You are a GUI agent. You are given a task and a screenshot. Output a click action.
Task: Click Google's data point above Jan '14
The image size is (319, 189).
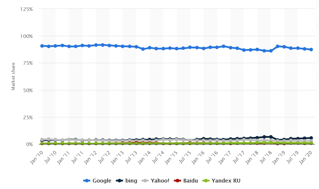[150, 48]
